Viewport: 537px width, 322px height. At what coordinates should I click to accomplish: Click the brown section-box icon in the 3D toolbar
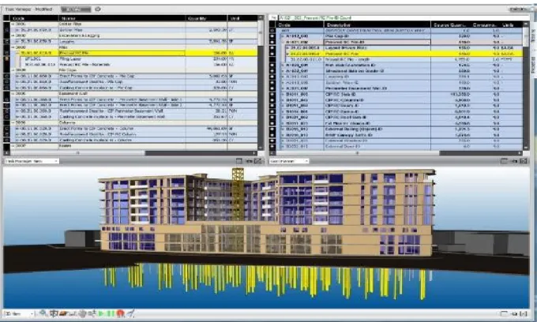(63, 313)
